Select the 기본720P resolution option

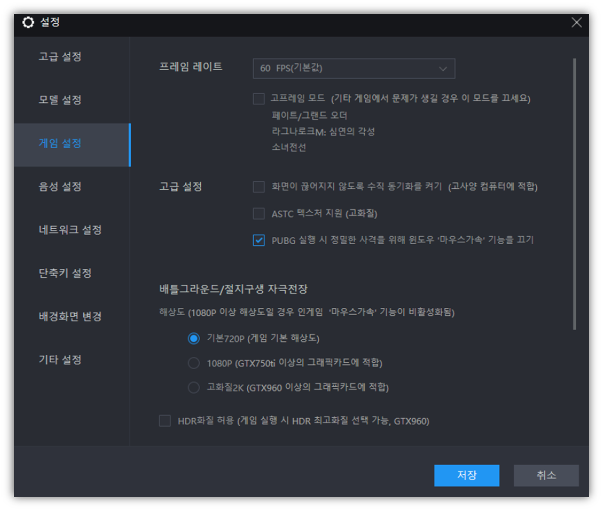pos(194,338)
